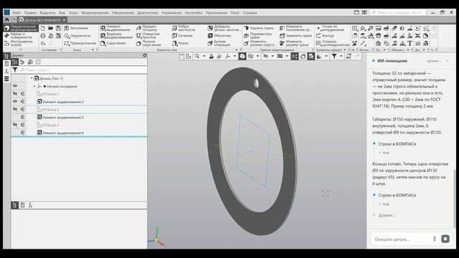Select the Элемент выдавливания extrude tool
This screenshot has width=459, height=258.
point(115,28)
